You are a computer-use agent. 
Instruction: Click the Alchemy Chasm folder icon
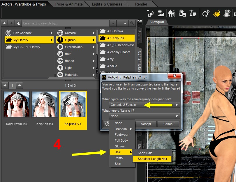point(103,52)
